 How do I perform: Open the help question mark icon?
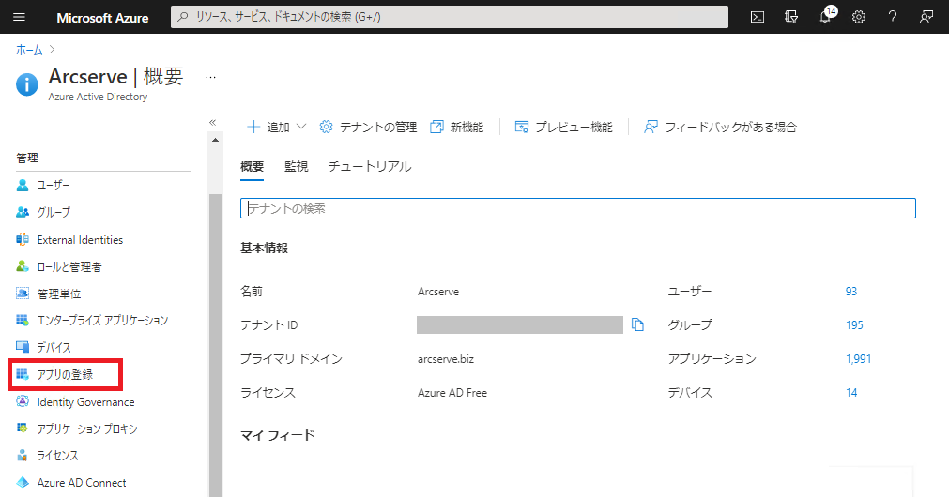pyautogui.click(x=893, y=17)
